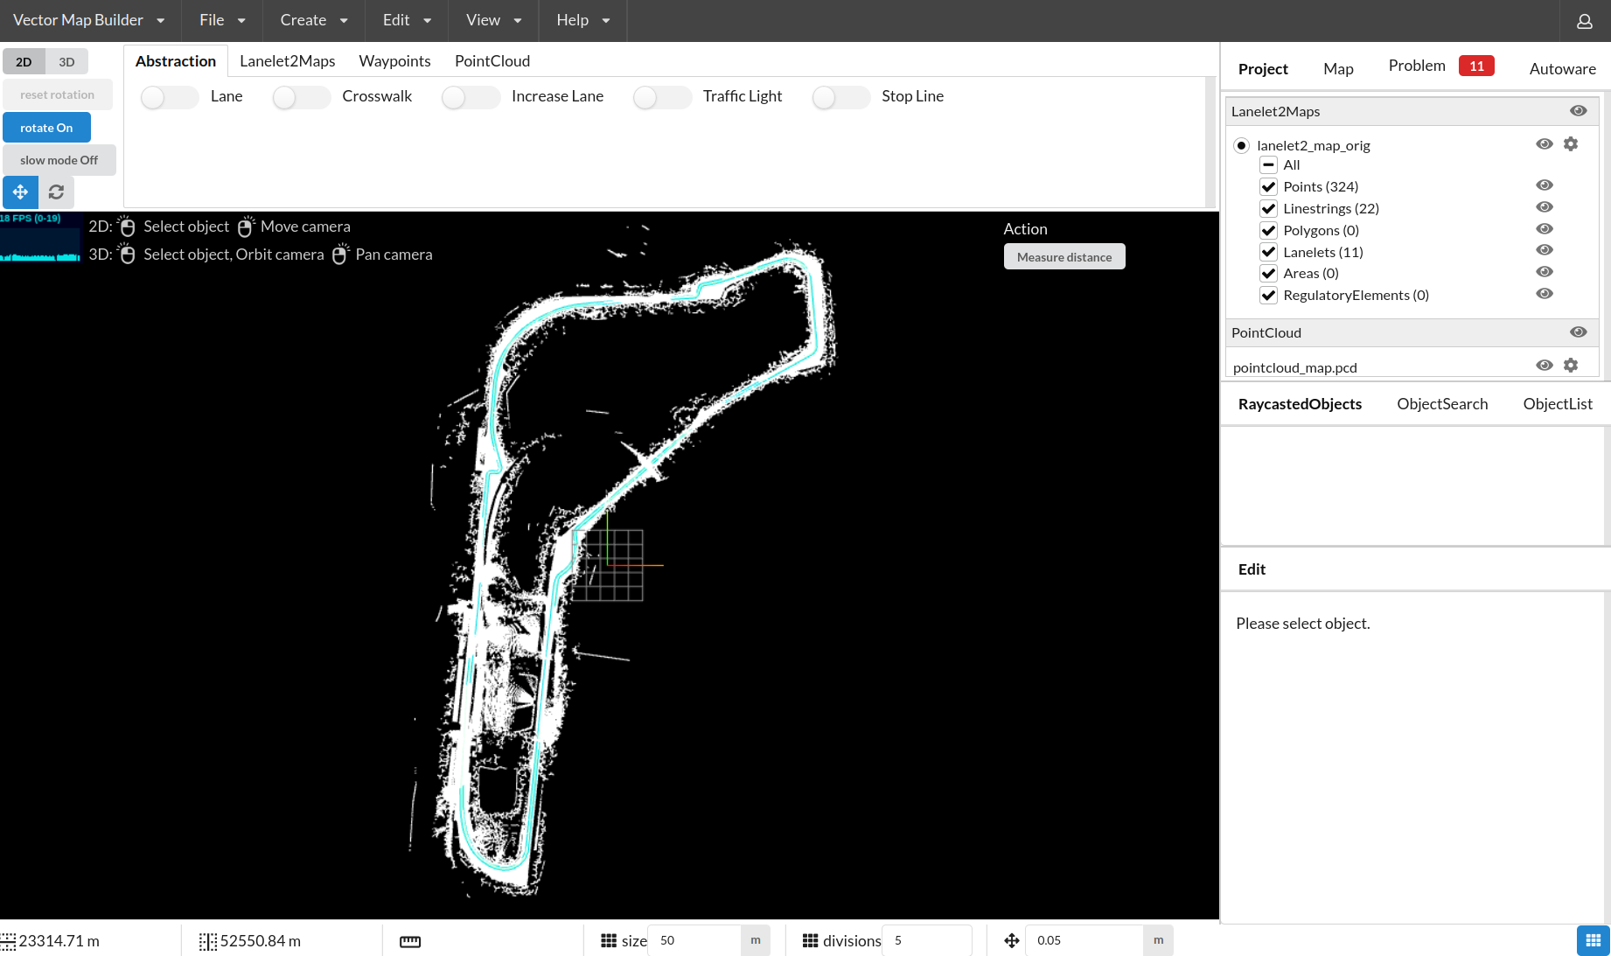The width and height of the screenshot is (1611, 956).
Task: Open settings gear for lanelet2_map_orig
Action: coord(1571,143)
